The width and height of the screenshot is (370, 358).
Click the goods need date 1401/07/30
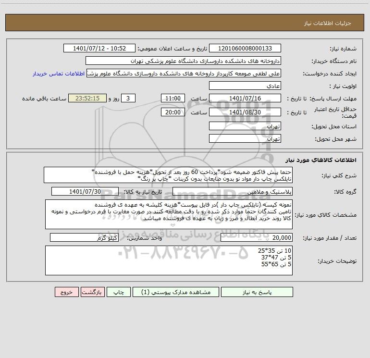pyautogui.click(x=85, y=191)
